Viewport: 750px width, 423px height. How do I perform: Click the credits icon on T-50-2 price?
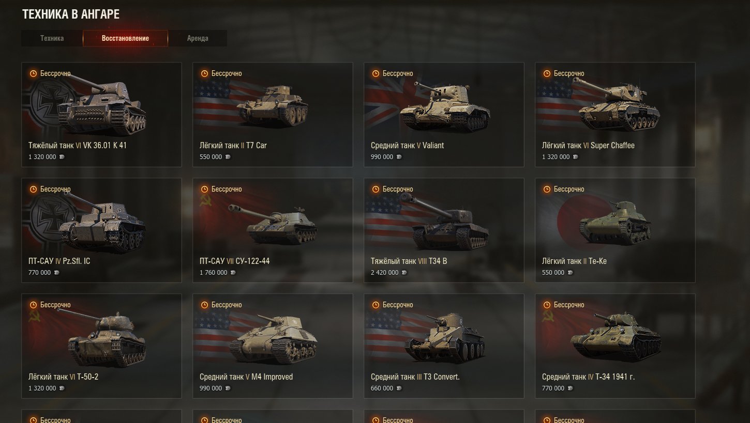(62, 388)
